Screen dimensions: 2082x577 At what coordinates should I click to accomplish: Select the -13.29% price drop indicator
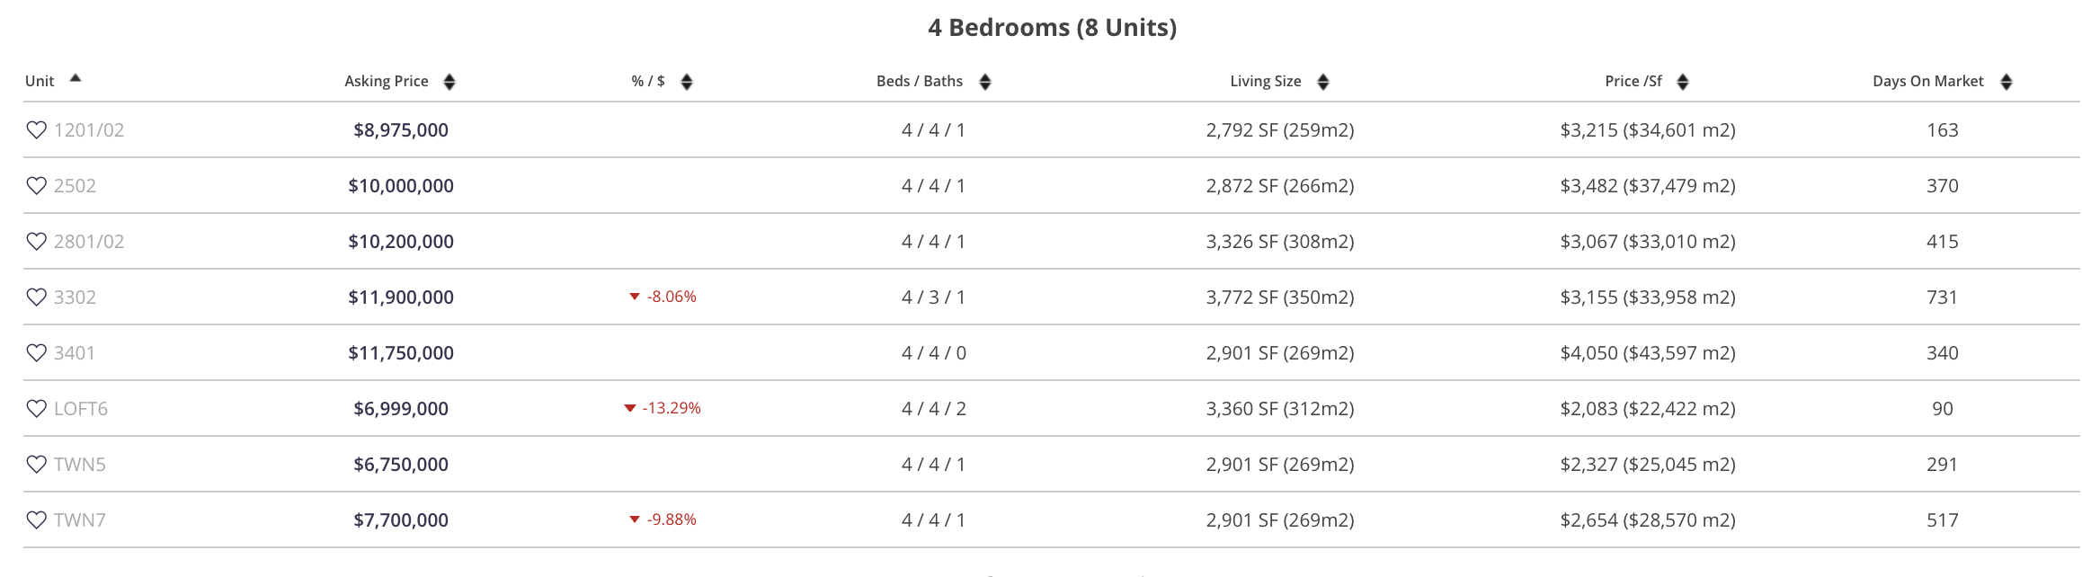coord(663,408)
